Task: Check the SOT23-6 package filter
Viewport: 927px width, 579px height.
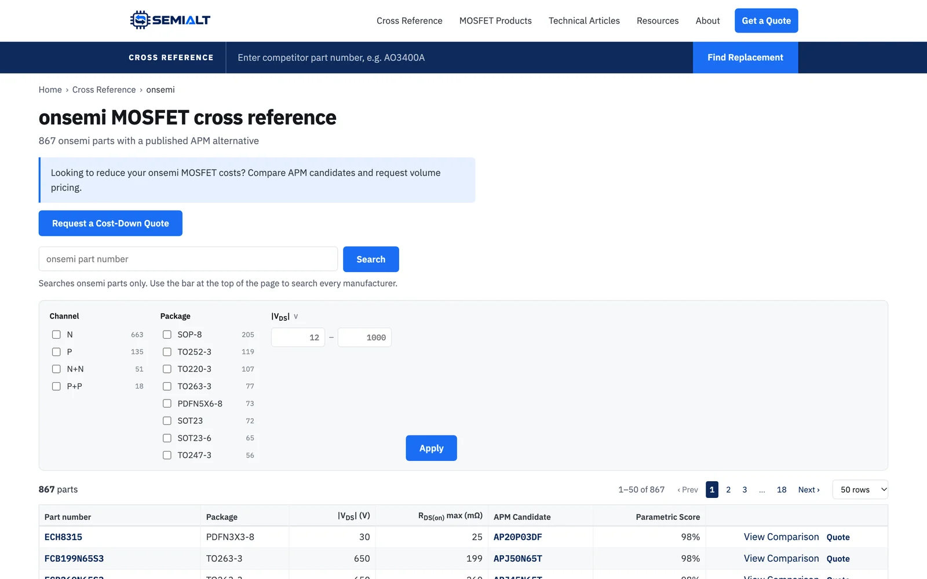Action: coord(167,438)
